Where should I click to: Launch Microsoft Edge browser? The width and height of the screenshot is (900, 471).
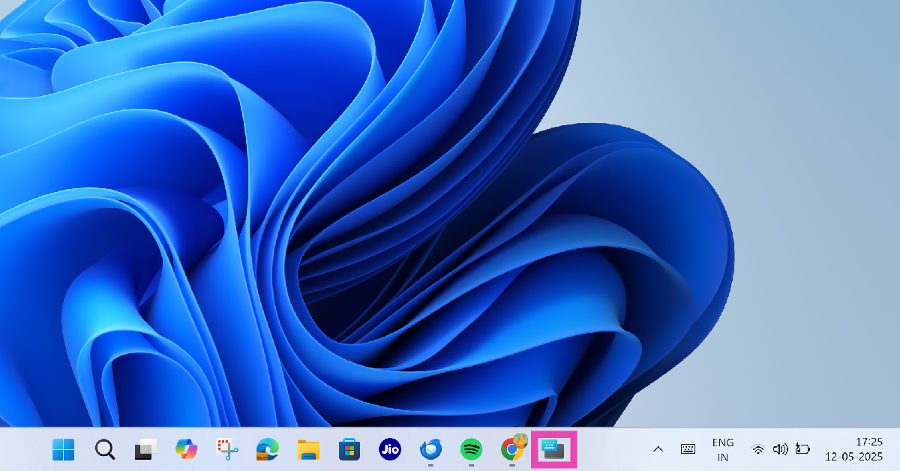(267, 450)
